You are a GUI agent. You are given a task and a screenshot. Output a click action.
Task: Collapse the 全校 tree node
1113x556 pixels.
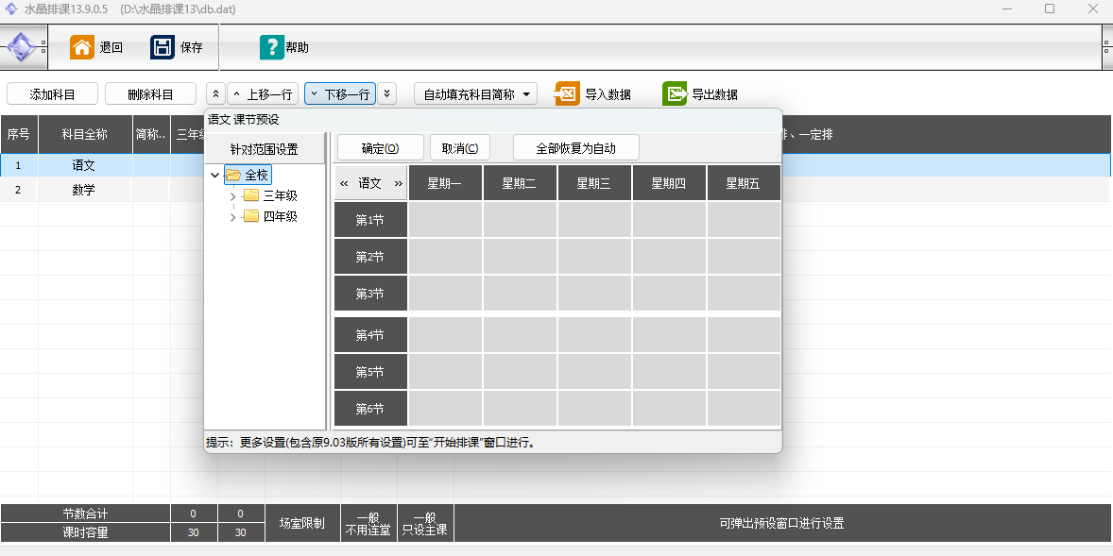[215, 175]
